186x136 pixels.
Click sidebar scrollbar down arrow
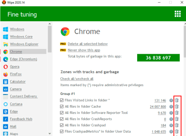coord(50,133)
